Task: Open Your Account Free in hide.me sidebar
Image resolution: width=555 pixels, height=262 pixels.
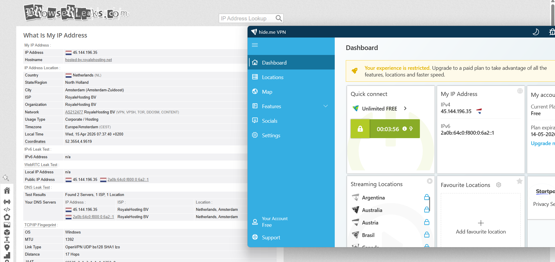Action: (x=292, y=222)
